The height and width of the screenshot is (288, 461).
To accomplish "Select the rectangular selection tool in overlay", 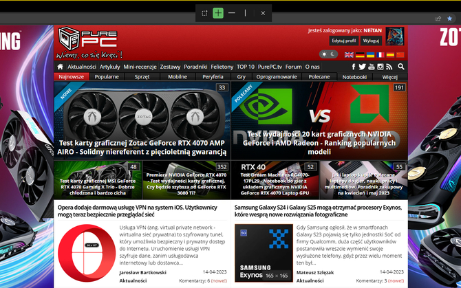I will [204, 13].
